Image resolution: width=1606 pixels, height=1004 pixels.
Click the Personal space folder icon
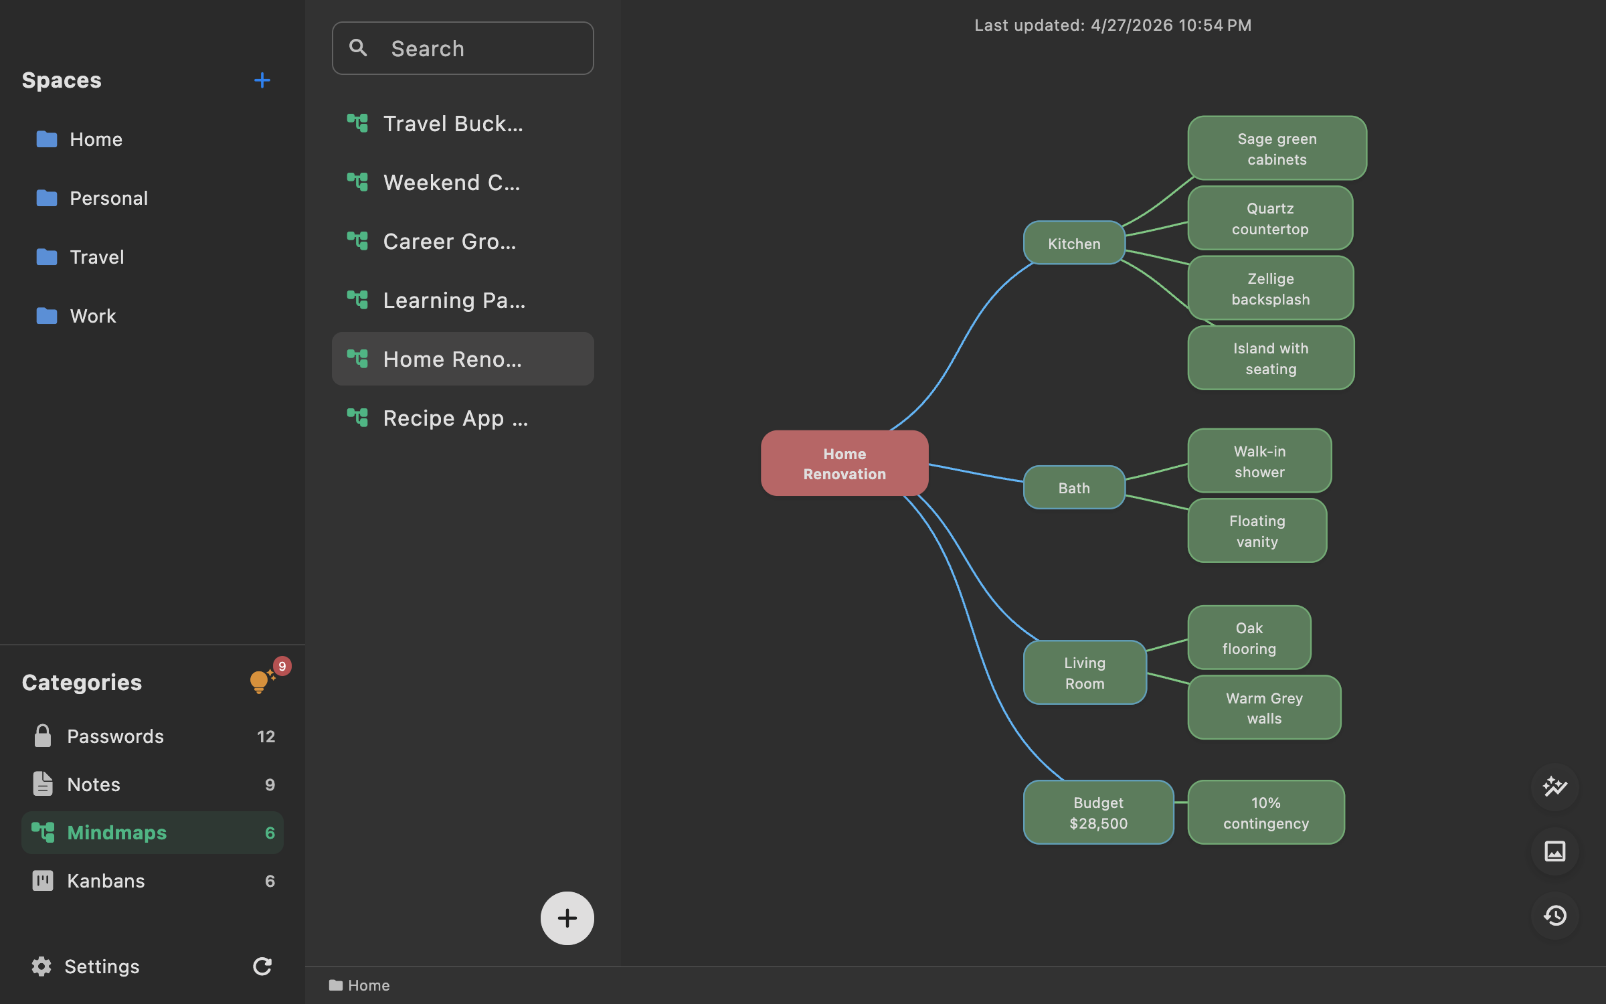(x=46, y=197)
